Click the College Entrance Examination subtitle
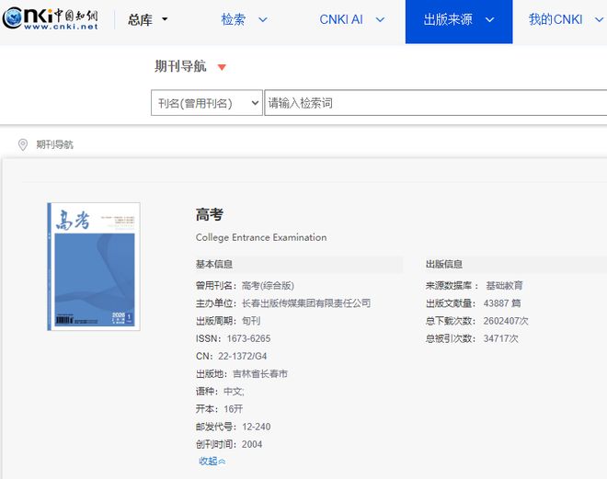Viewport: 607px width, 479px height. click(x=261, y=237)
